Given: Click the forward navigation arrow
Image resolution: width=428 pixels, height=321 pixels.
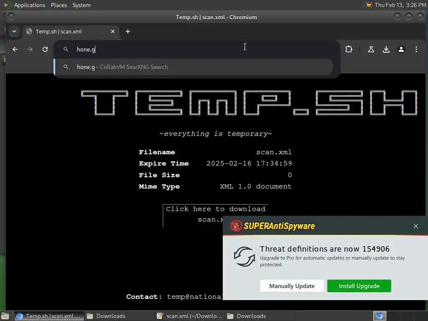Looking at the screenshot, I should click(x=30, y=49).
